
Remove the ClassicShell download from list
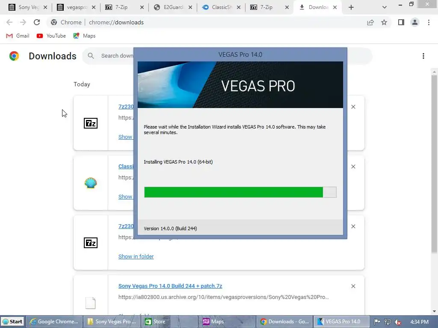point(353,167)
